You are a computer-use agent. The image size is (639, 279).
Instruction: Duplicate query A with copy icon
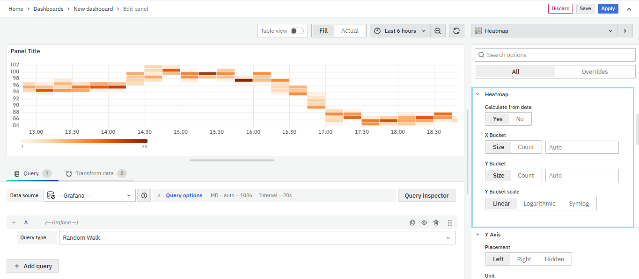412,223
